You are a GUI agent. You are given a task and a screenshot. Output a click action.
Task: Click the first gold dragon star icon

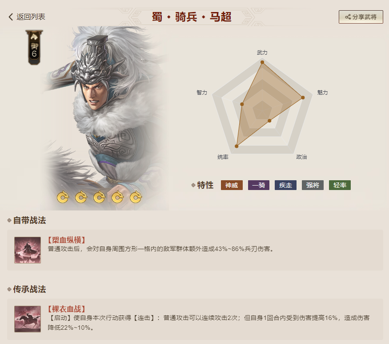tap(63, 197)
